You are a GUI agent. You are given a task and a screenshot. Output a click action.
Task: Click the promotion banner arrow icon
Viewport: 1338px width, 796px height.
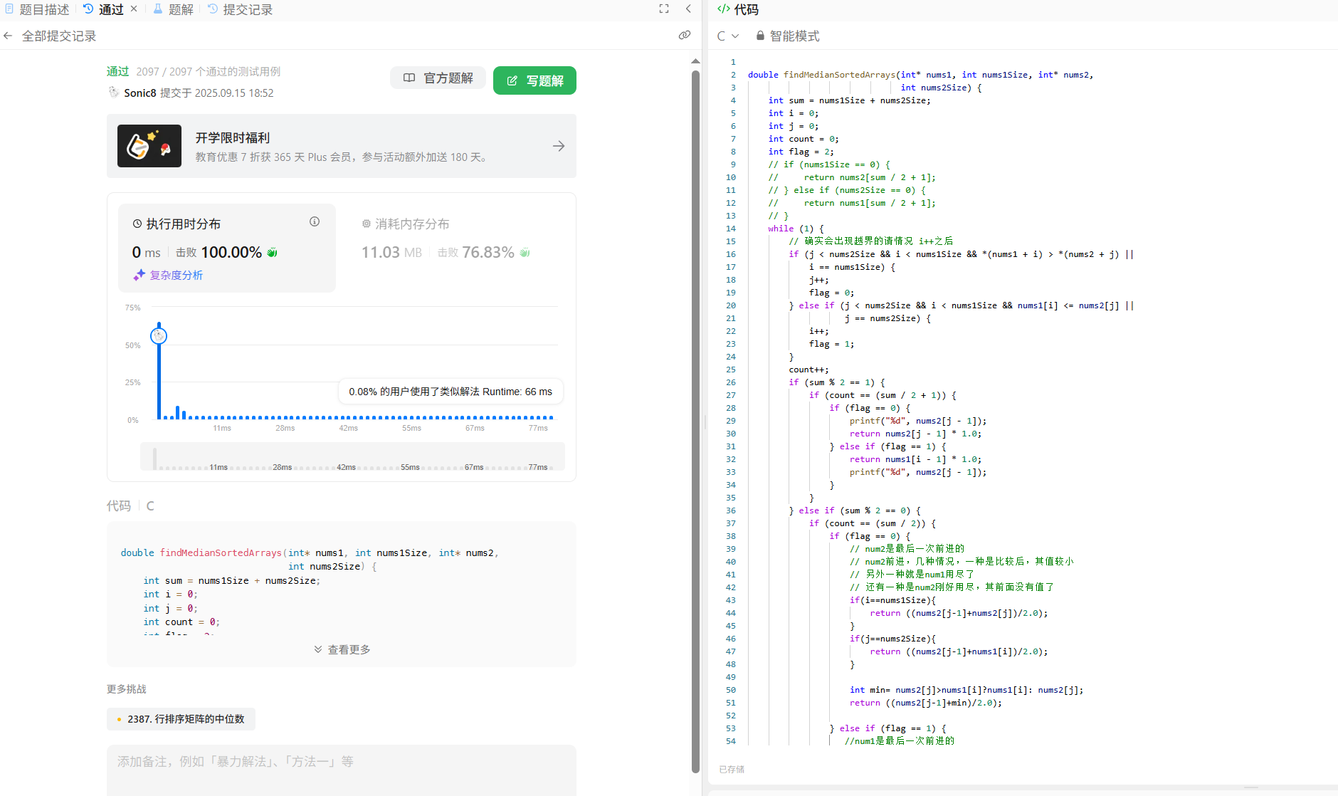559,146
